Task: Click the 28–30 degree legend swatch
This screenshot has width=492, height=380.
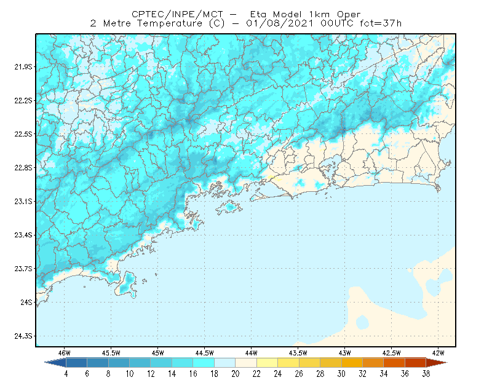Action: click(331, 362)
